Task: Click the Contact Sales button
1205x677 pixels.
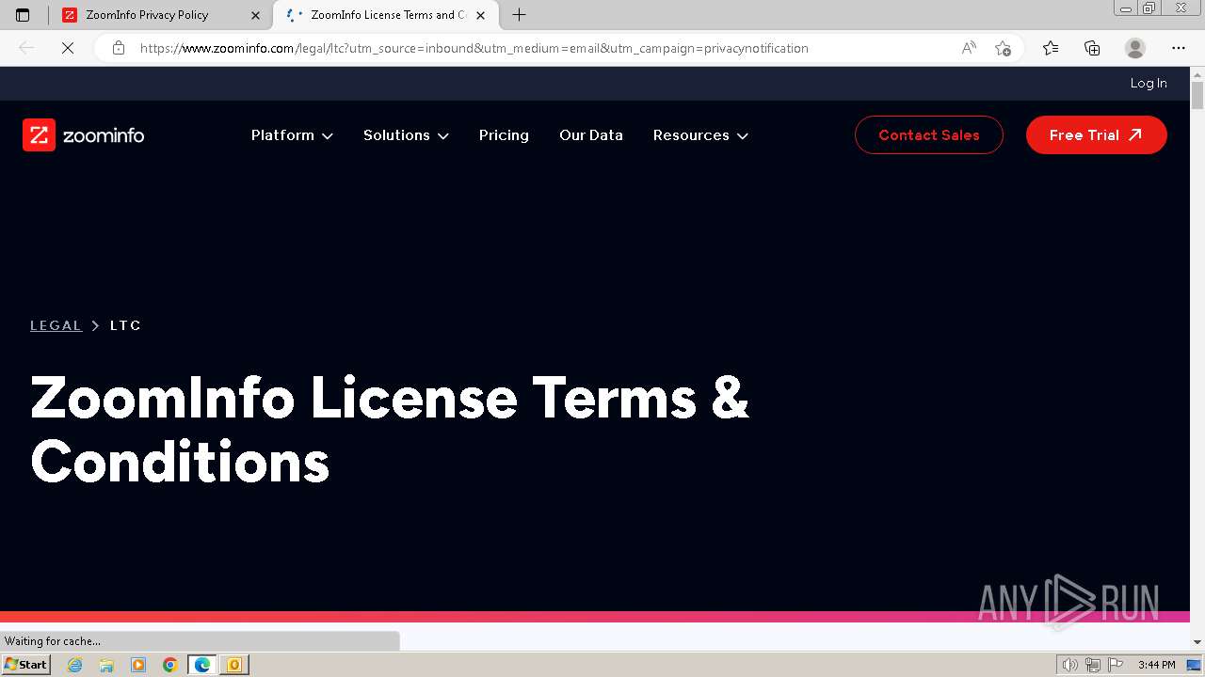Action: tap(929, 135)
